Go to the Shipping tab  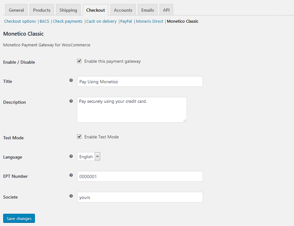pyautogui.click(x=68, y=10)
